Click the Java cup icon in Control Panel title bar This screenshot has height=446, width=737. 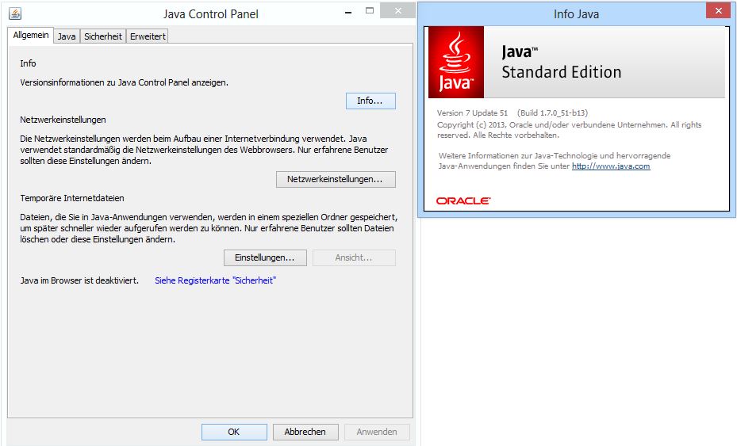click(x=15, y=13)
